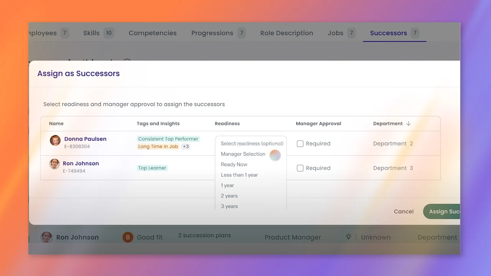Open the Competencies tab
491x276 pixels.
[x=153, y=33]
